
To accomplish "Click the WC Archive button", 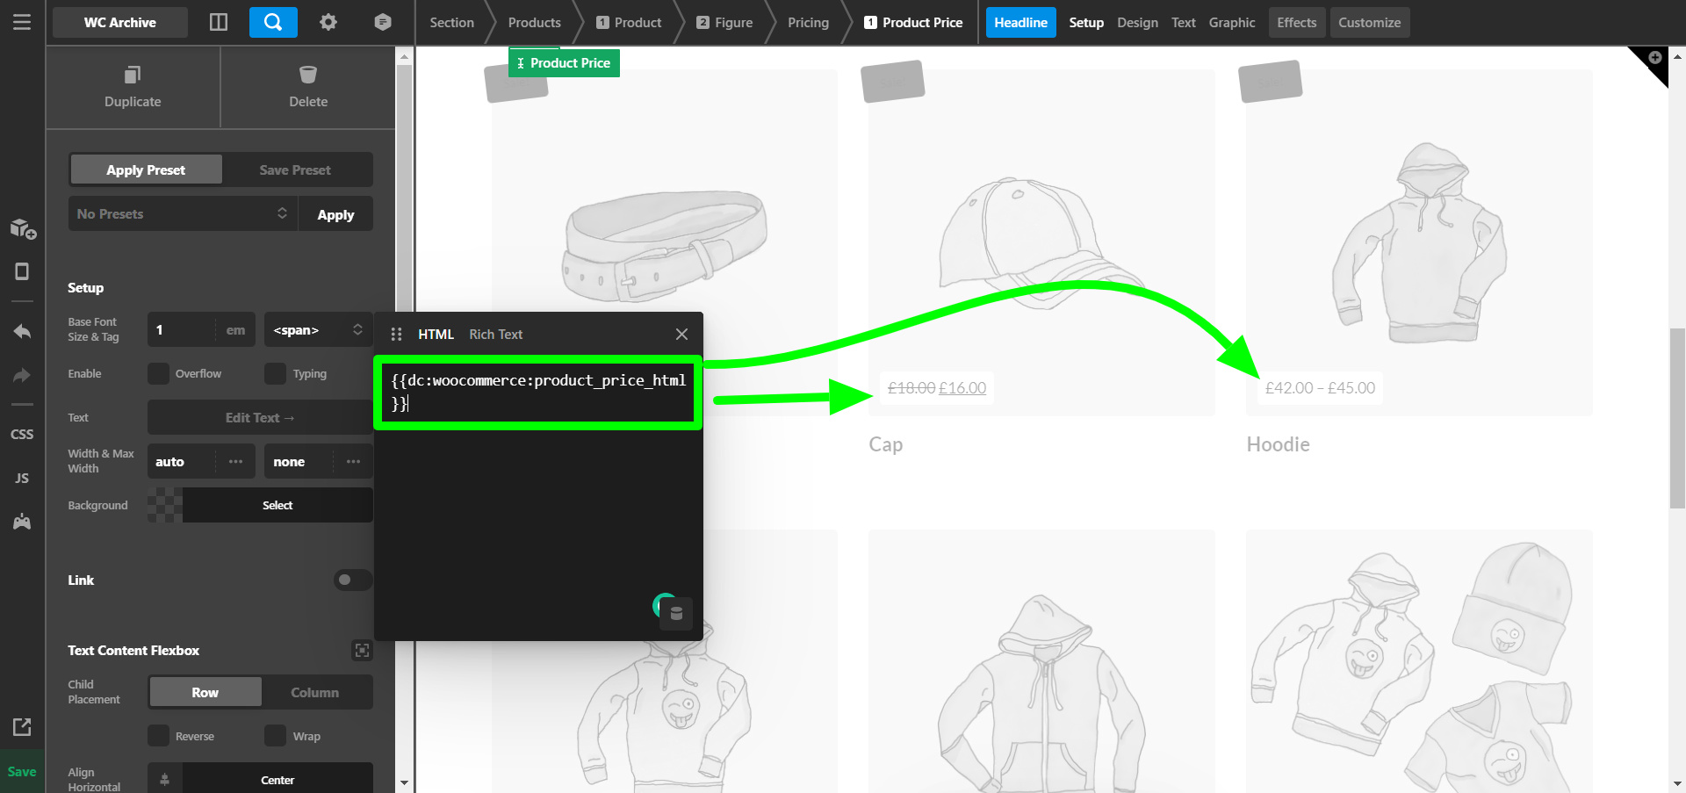I will [x=120, y=22].
